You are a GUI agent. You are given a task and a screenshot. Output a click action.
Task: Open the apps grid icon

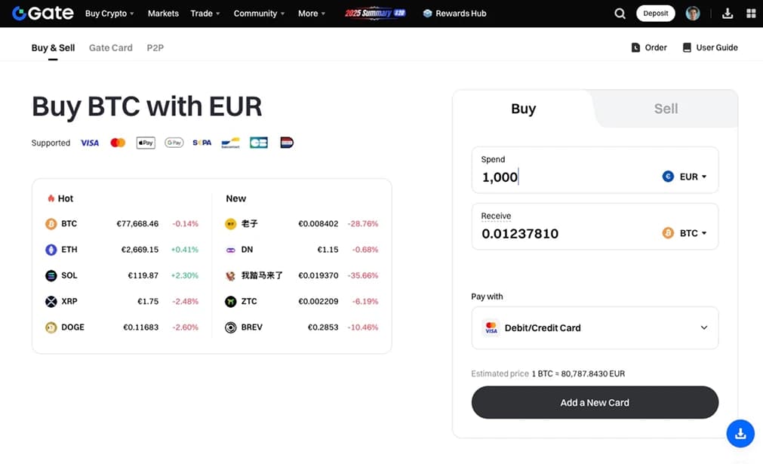(750, 14)
